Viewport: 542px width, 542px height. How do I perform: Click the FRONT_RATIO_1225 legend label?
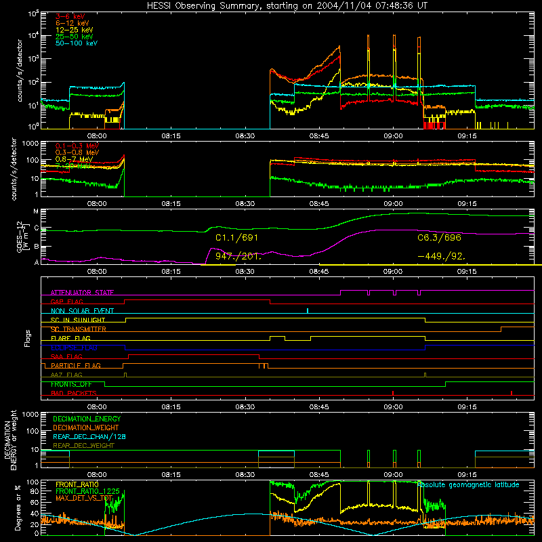(87, 492)
